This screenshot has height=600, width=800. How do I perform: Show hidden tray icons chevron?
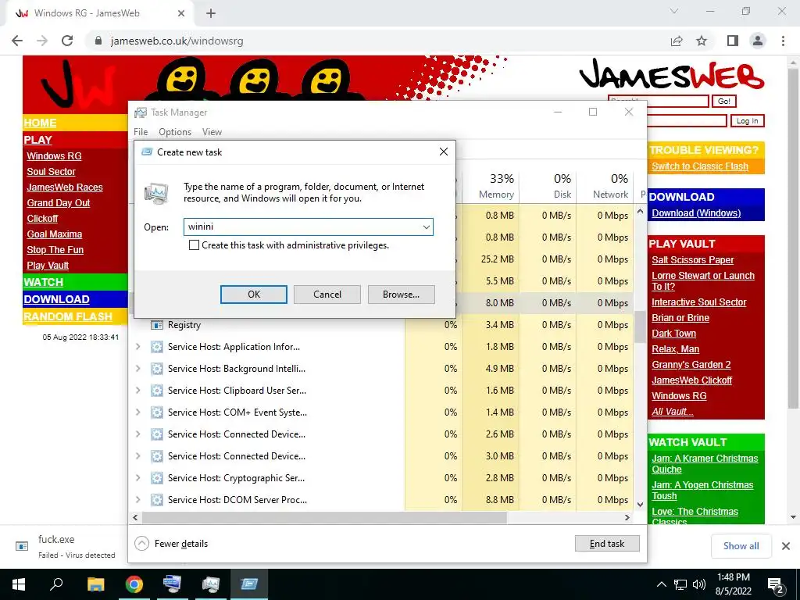coord(661,584)
